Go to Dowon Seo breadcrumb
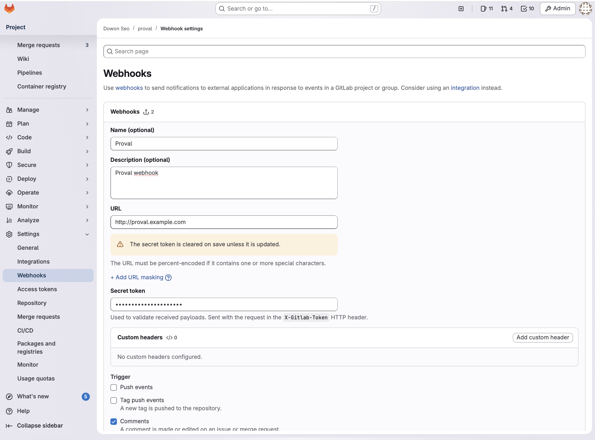This screenshot has height=440, width=595. (x=116, y=29)
